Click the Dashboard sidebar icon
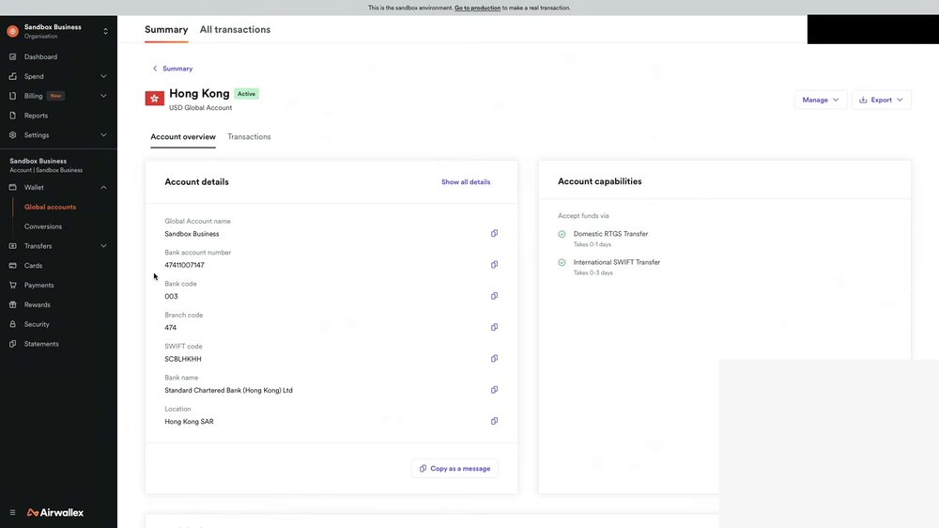This screenshot has height=528, width=939. pyautogui.click(x=12, y=57)
